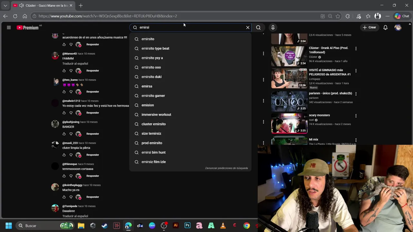The height and width of the screenshot is (232, 413).
Task: Open Edge settings and more menu
Action: [x=387, y=16]
